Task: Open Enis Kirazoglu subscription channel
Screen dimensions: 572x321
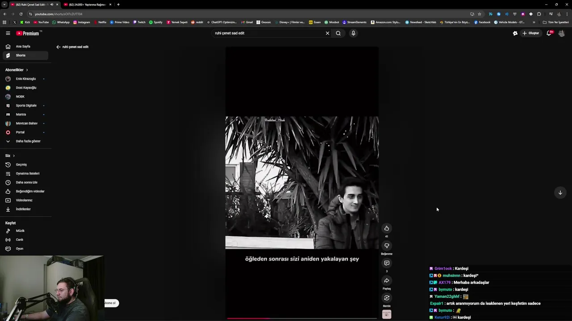Action: [25, 79]
